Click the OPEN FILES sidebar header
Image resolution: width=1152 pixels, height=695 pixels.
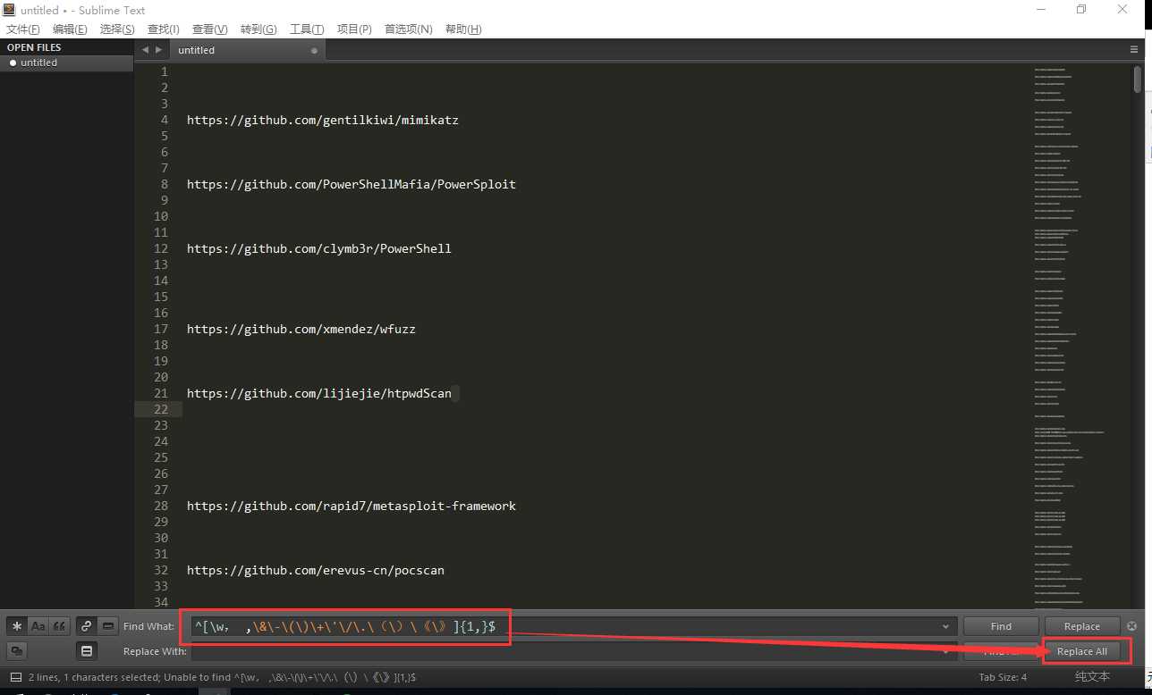coord(34,47)
